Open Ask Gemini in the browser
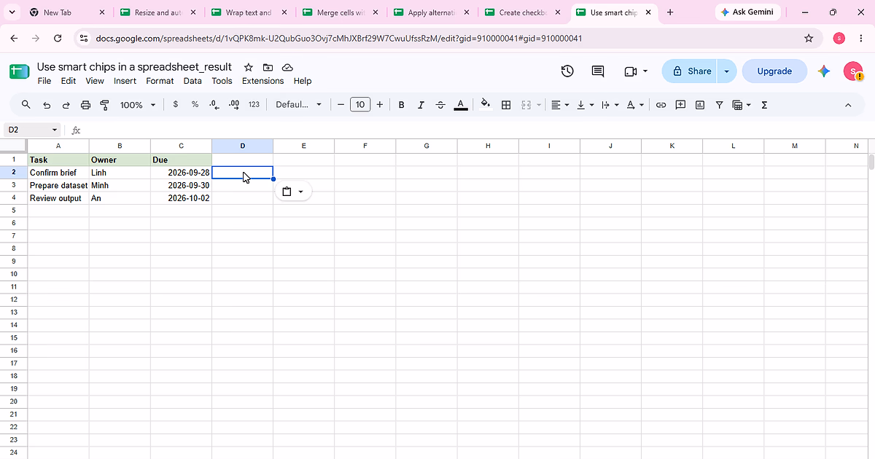This screenshot has height=459, width=875. point(749,12)
